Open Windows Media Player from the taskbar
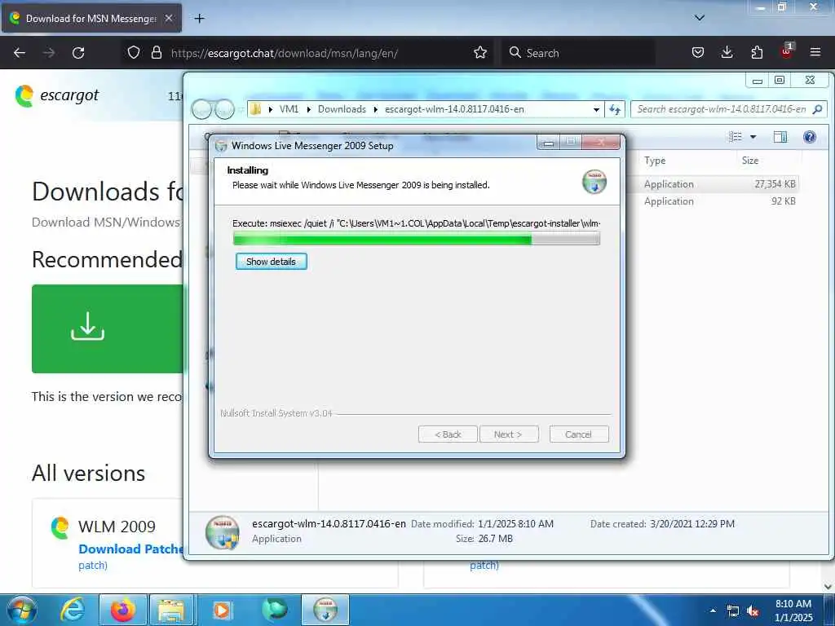This screenshot has width=835, height=626. click(222, 610)
